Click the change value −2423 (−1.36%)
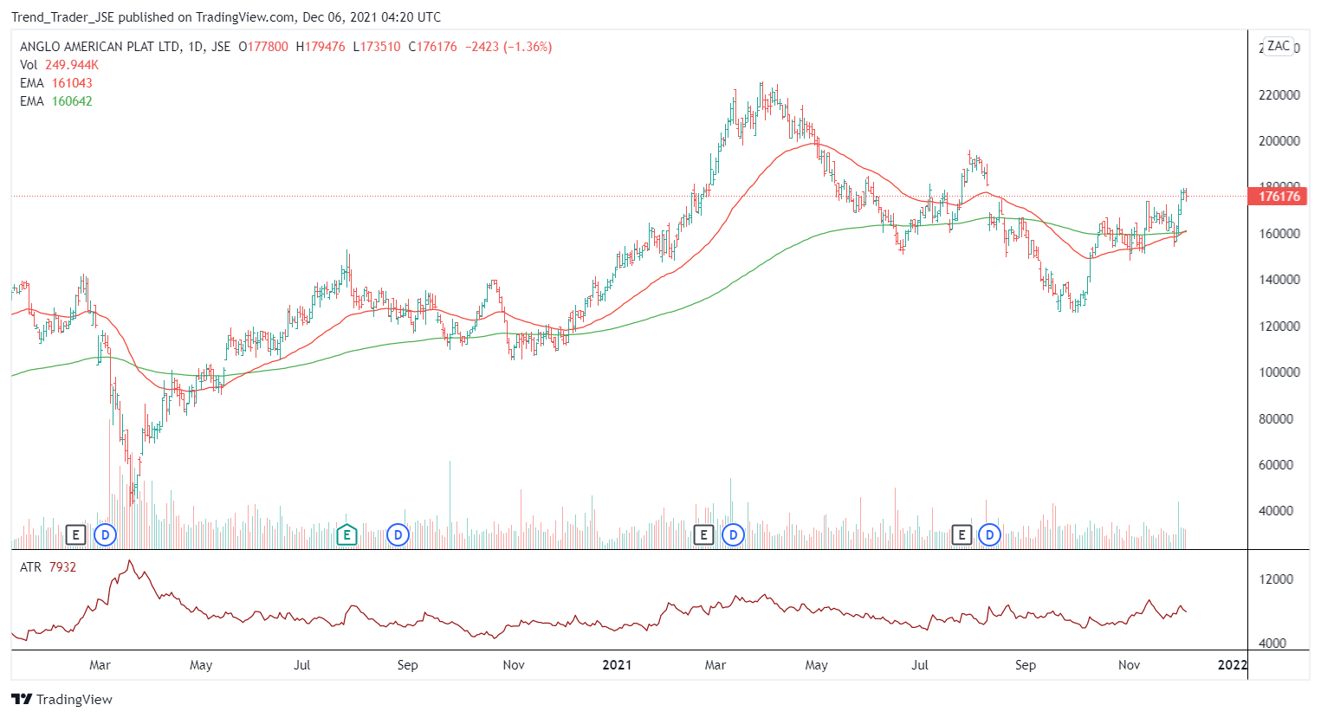The image size is (1321, 718). pyautogui.click(x=508, y=47)
